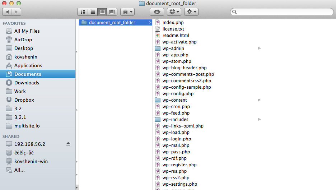The width and height of the screenshot is (336, 190).
Task: Switch to Cover Flow view
Action: point(112,12)
